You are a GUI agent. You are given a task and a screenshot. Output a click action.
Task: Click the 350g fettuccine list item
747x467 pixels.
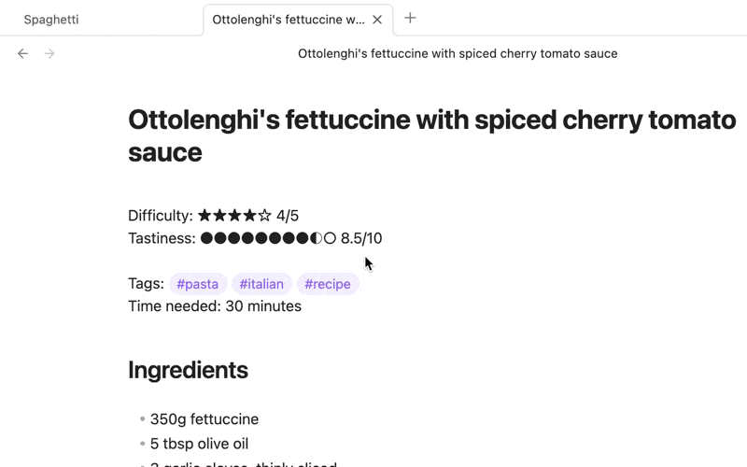[x=204, y=418]
